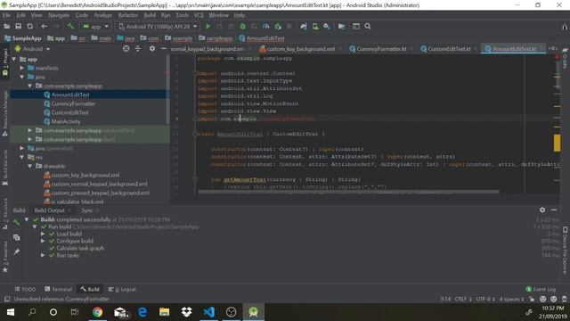Switch to the Sync tab
Screen dimensions: 570x321
(87, 210)
